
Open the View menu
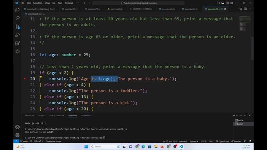click(x=47, y=3)
